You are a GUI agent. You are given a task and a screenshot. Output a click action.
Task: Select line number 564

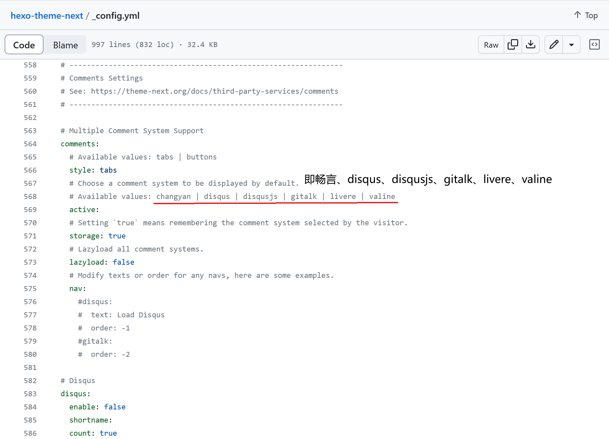point(30,144)
